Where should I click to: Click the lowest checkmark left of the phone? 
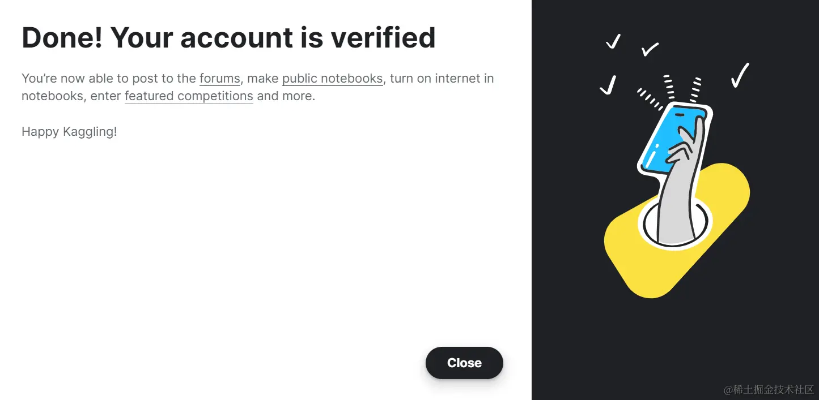pos(608,85)
